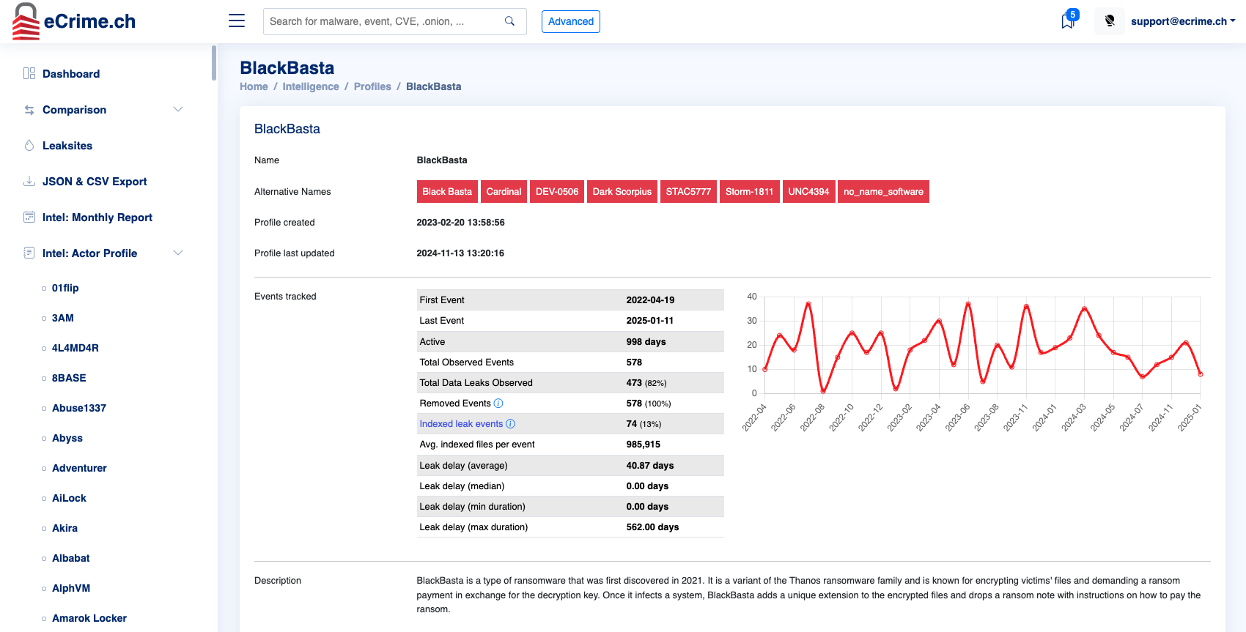Click the Indexed leak events info icon
This screenshot has height=632, width=1246.
(511, 424)
